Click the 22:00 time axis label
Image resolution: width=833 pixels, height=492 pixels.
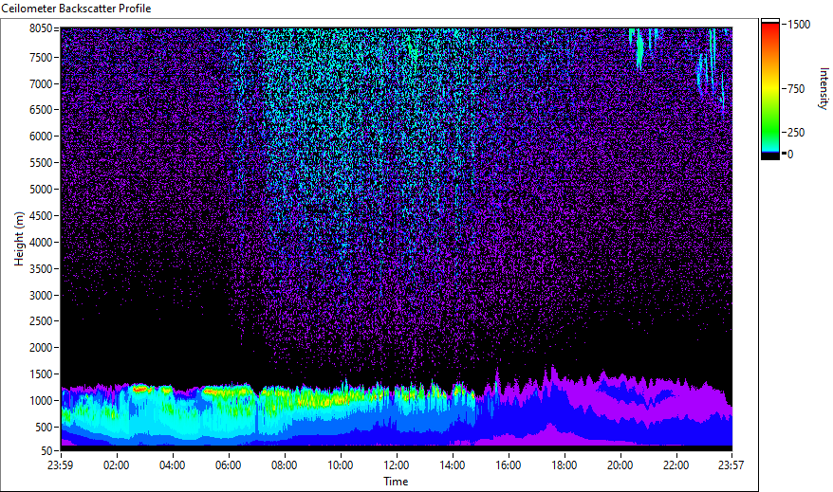[x=676, y=465]
